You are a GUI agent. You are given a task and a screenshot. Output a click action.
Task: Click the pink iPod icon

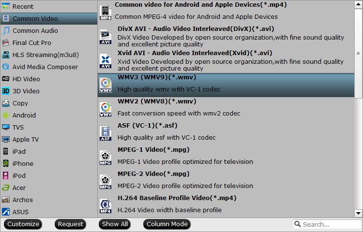click(x=6, y=175)
